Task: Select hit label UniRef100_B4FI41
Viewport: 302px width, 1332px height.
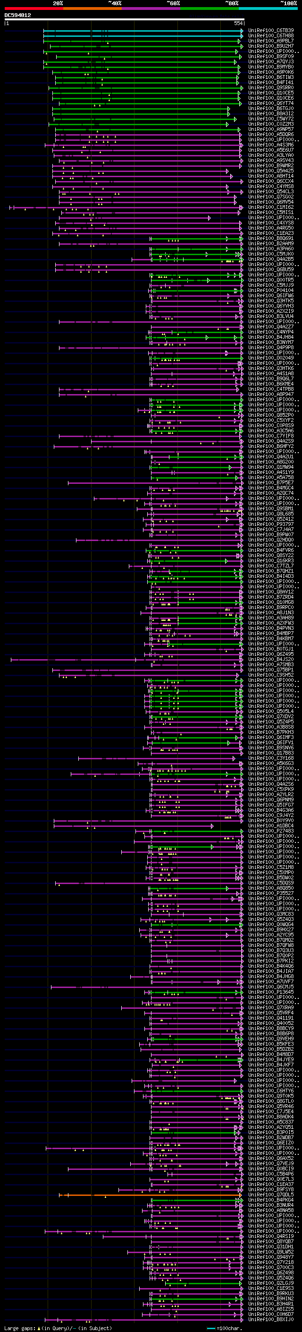Action: pyautogui.click(x=271, y=82)
